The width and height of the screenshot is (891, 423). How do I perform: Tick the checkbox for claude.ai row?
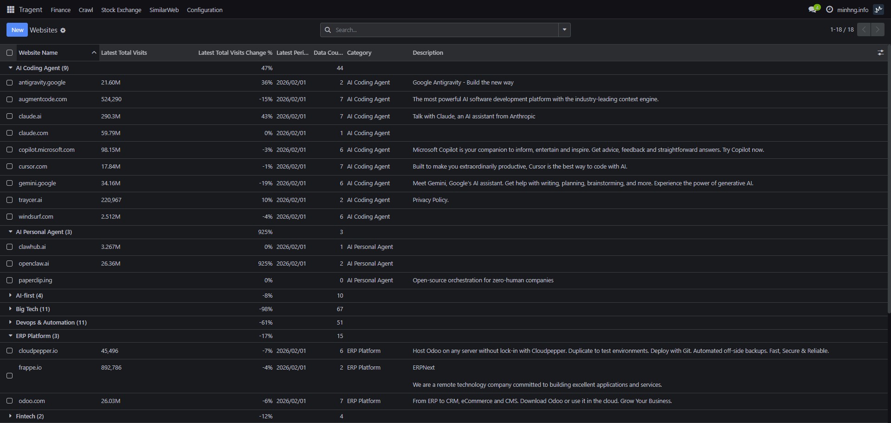9,116
